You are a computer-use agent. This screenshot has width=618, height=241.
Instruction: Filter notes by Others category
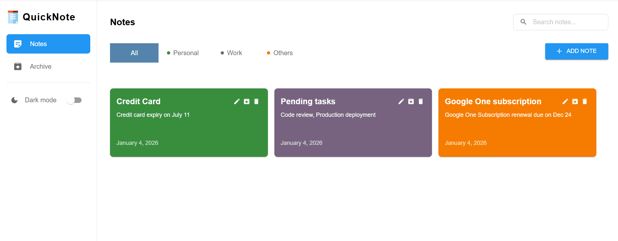tap(280, 53)
